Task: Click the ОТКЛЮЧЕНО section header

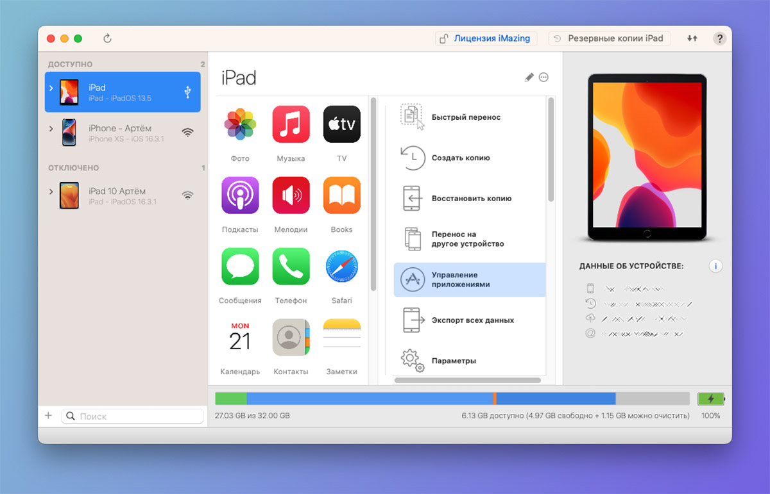Action: coord(74,168)
